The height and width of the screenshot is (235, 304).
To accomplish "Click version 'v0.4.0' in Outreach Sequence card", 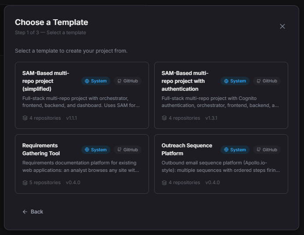I will pos(213,182).
